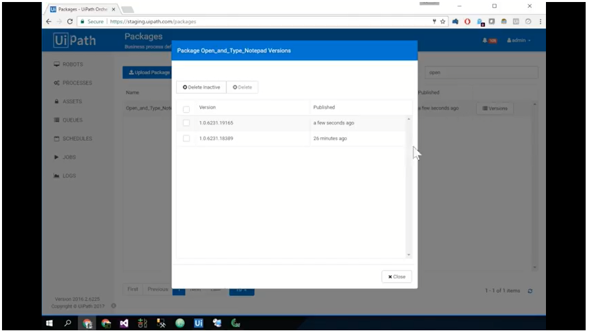Open the admin user dropdown
Viewport: 589px width, 333px height.
pos(518,40)
